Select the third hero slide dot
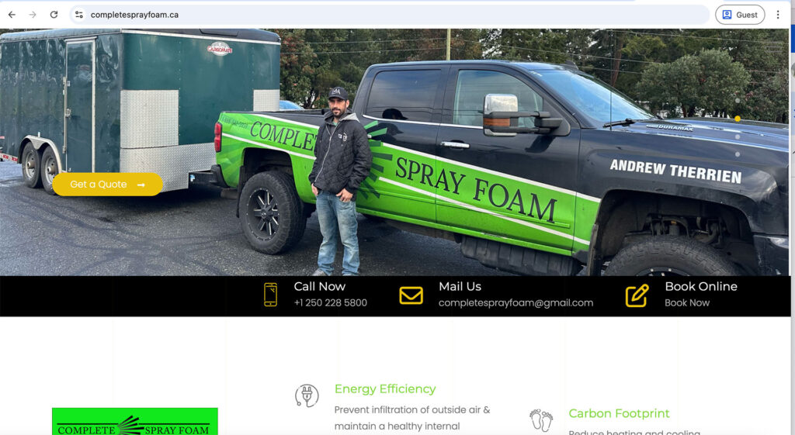The image size is (795, 435). coord(738,136)
